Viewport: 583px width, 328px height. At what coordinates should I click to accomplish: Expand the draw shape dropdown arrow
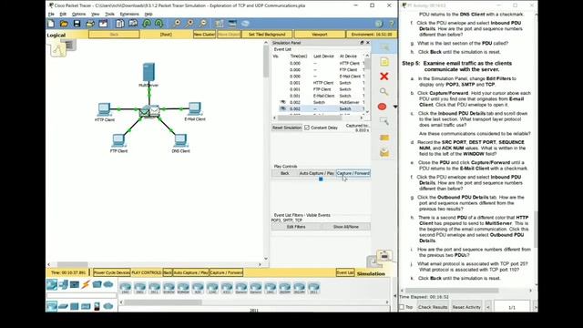pos(394,107)
